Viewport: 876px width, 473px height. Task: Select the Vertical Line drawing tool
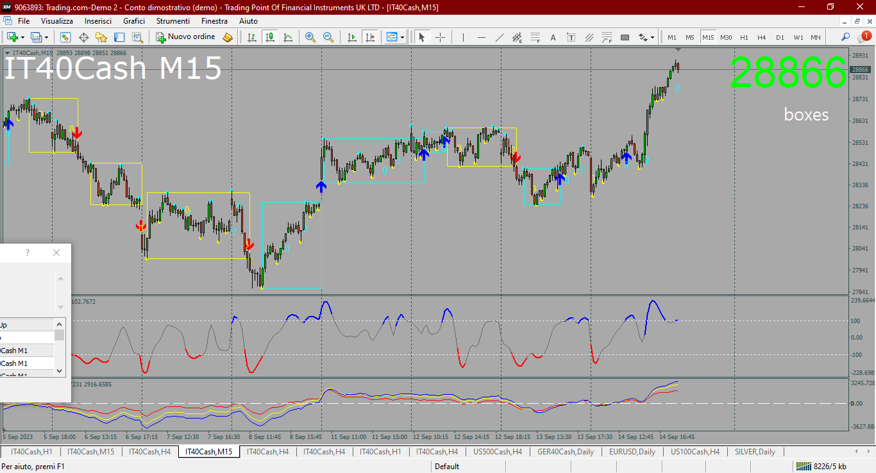click(463, 37)
